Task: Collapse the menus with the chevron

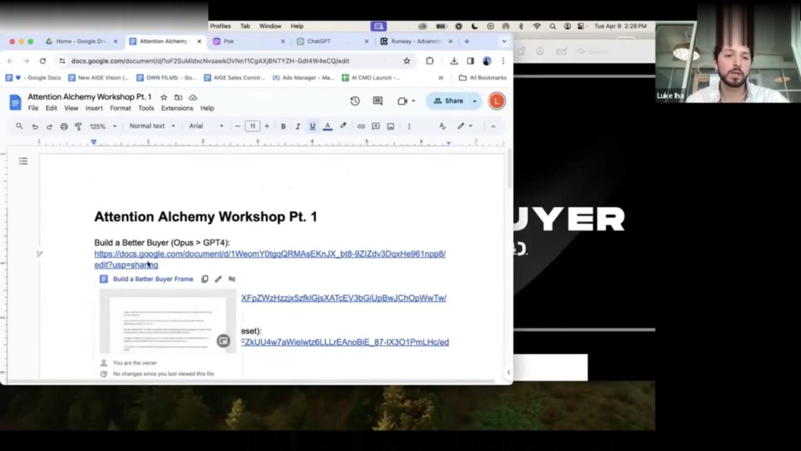Action: (x=493, y=126)
